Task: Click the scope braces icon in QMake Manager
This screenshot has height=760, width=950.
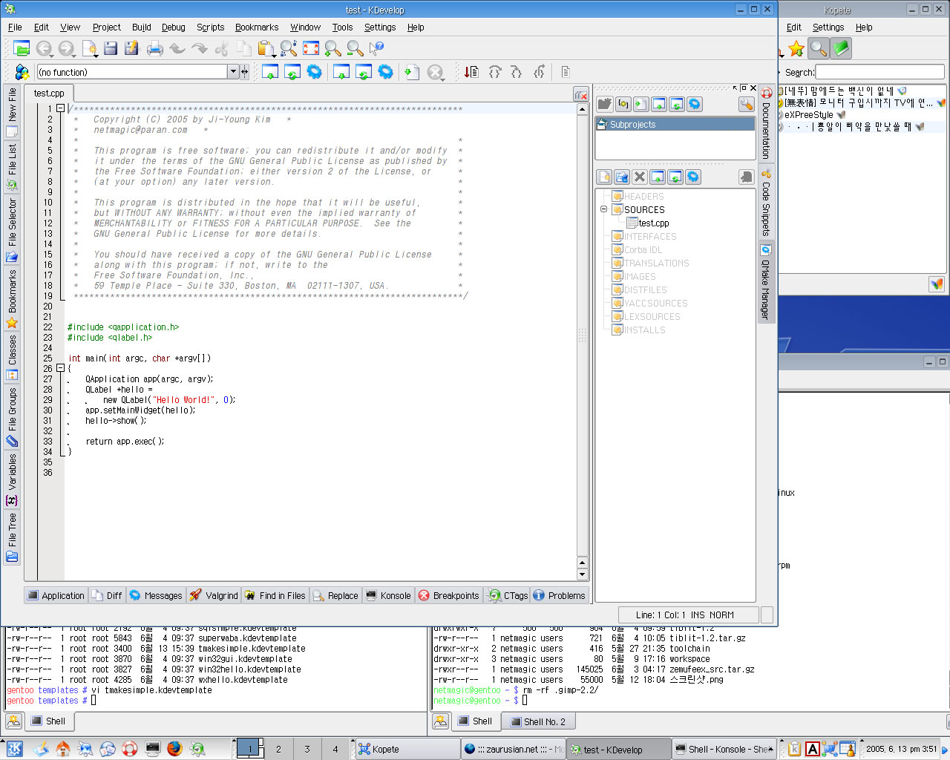Action: [x=623, y=104]
